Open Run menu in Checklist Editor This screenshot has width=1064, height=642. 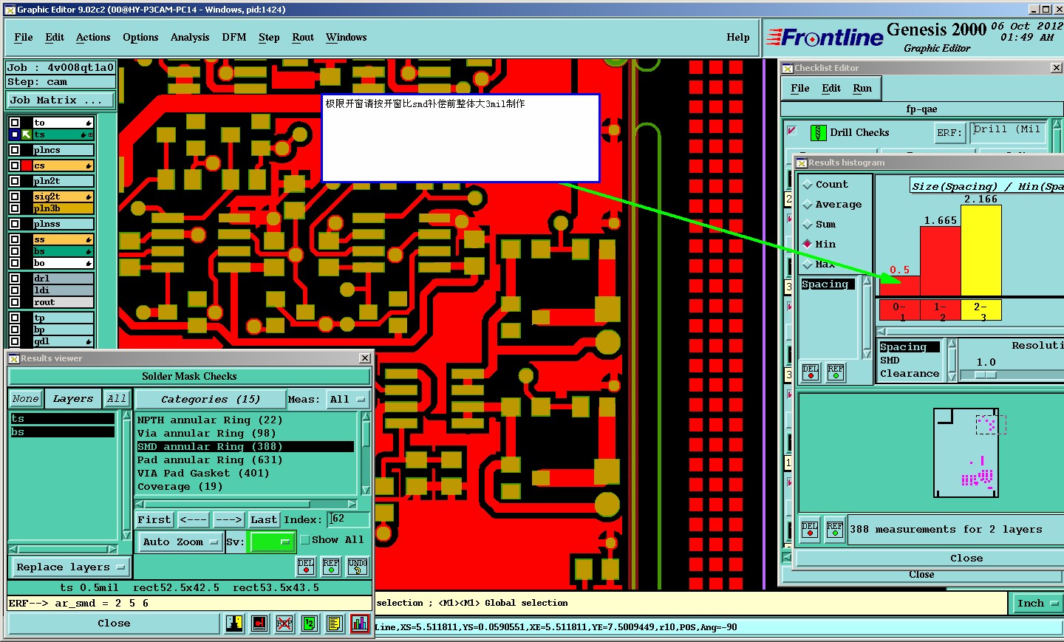coord(862,89)
